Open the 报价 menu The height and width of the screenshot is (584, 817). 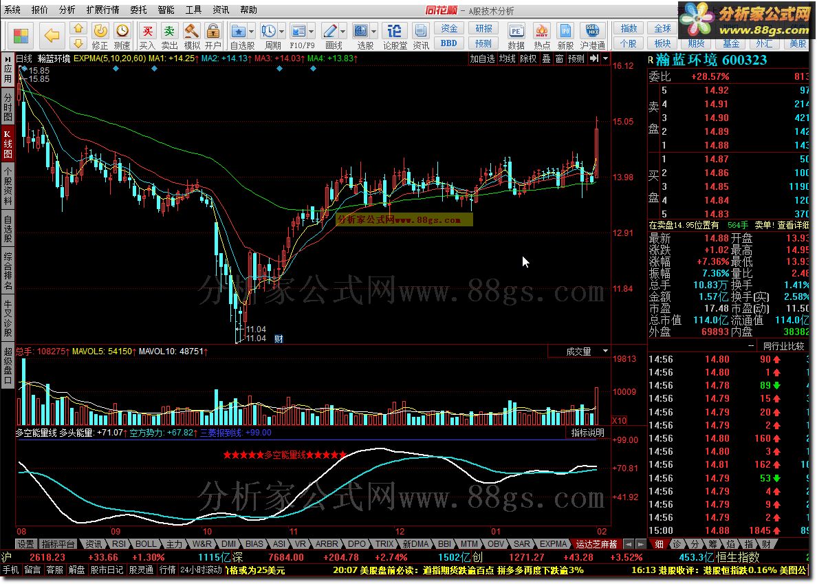point(40,10)
